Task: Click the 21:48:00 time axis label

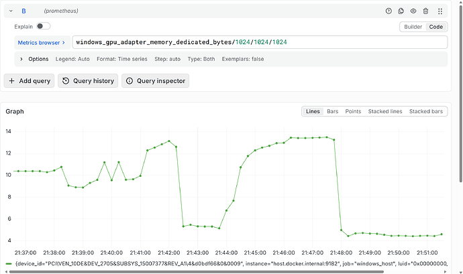Action: point(341,253)
